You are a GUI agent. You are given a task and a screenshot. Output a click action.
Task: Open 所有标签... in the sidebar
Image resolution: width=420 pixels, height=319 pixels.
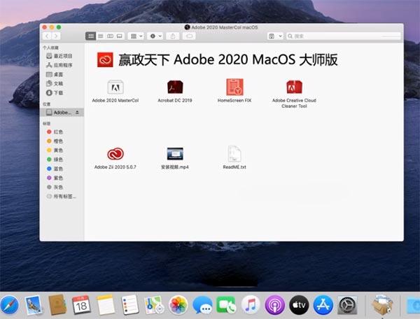point(62,197)
